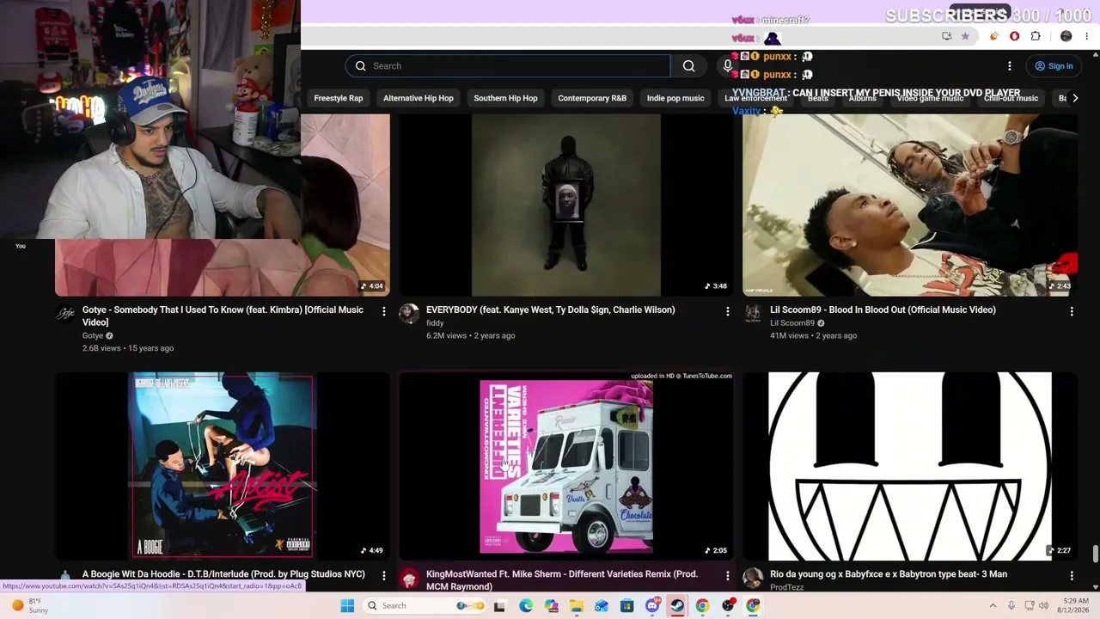1100x619 pixels.
Task: Open KingMostWanted Different Varieties Remix title
Action: 562,579
